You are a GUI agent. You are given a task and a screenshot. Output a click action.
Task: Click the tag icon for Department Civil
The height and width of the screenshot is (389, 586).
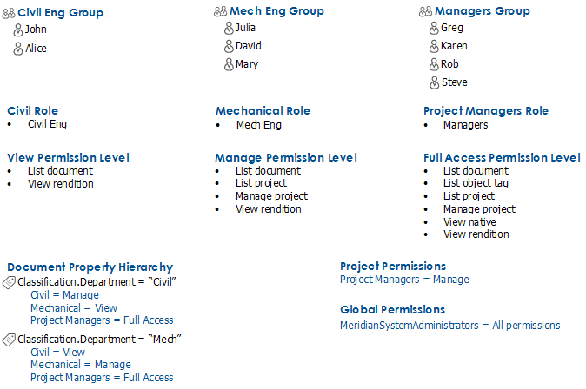point(9,282)
